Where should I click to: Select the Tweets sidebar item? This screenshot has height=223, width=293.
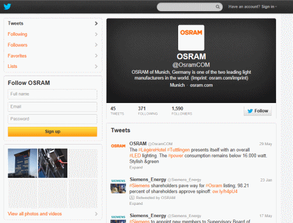pos(53,23)
